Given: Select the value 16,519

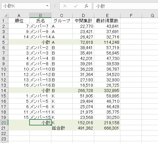Looking at the screenshot, I should (x=83, y=85).
